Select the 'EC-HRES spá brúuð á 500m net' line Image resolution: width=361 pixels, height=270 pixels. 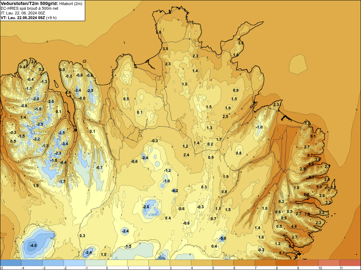click(30, 8)
